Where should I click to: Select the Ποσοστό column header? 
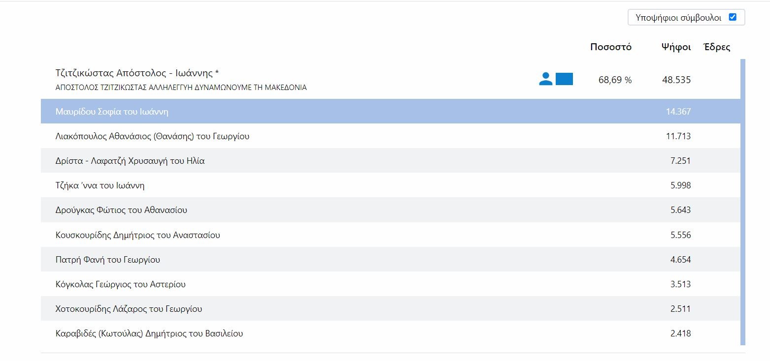coord(610,47)
